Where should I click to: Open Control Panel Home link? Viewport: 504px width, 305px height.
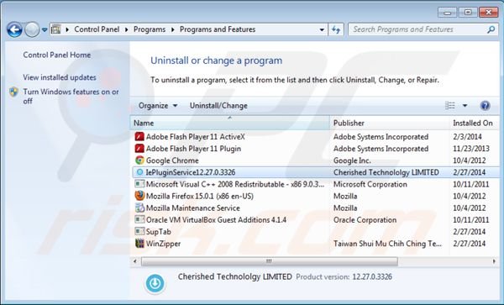pyautogui.click(x=57, y=55)
